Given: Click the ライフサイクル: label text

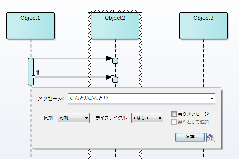Looking at the screenshot, I should (112, 118).
